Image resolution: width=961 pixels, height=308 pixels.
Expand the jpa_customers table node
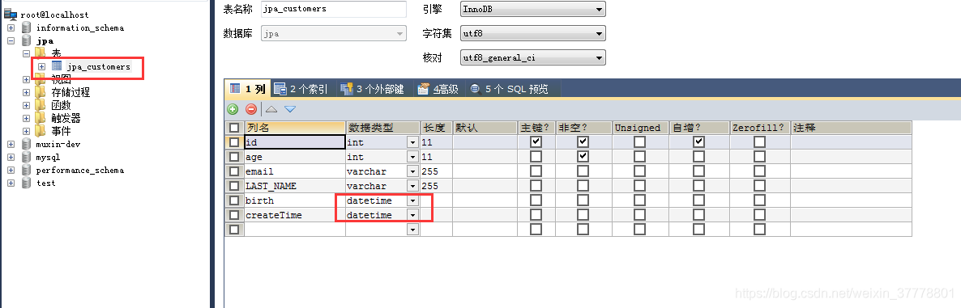(41, 66)
